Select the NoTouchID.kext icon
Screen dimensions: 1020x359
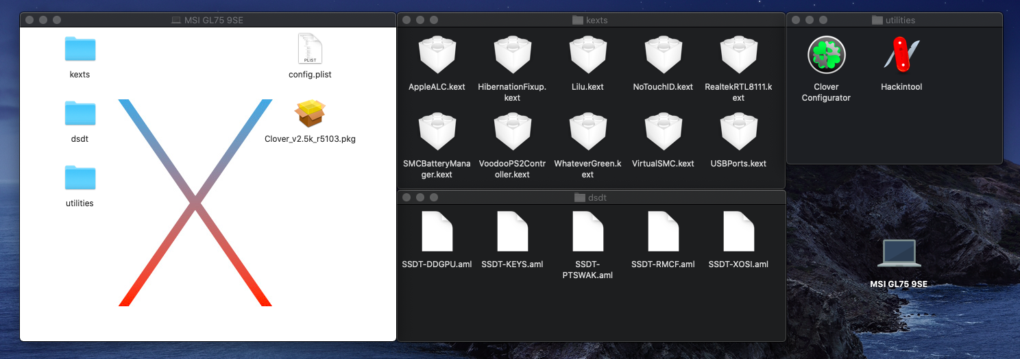pyautogui.click(x=663, y=55)
